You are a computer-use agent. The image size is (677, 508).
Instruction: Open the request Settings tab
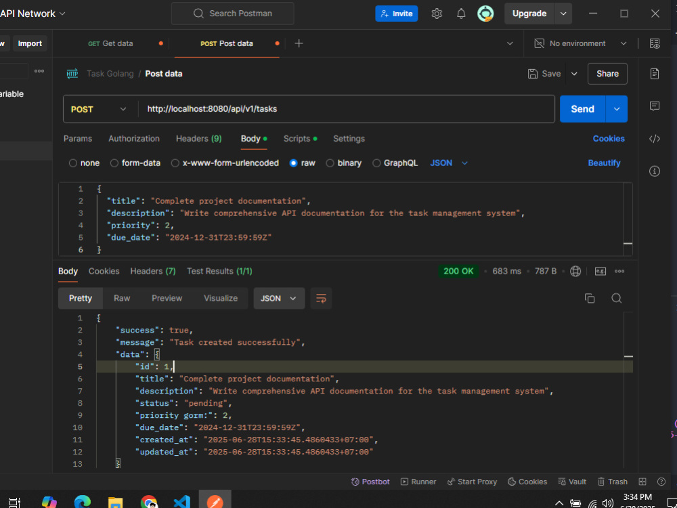click(349, 139)
